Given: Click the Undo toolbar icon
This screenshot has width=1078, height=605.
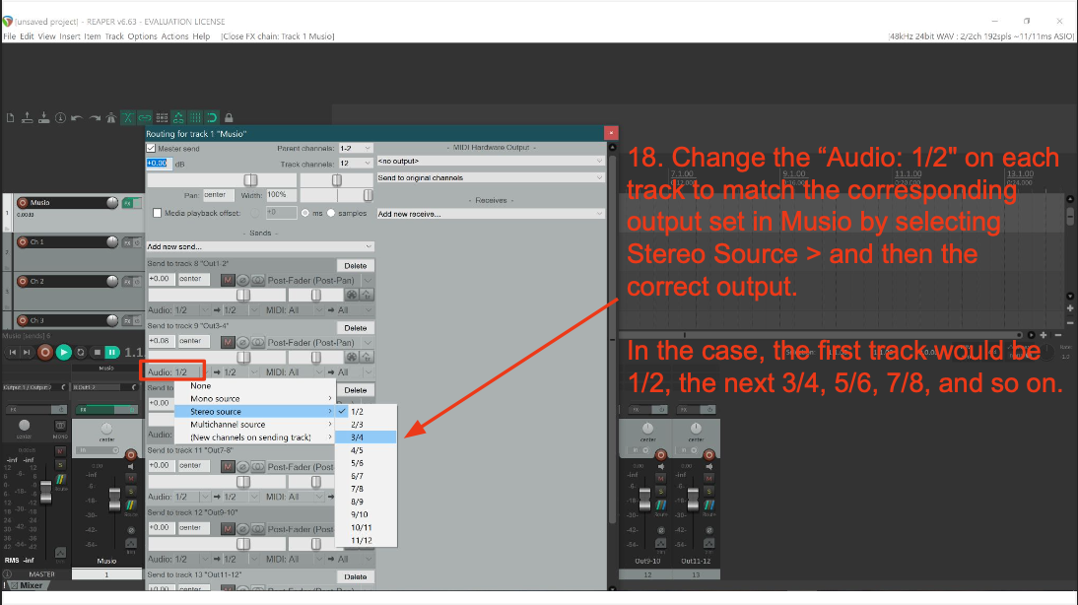Looking at the screenshot, I should (77, 117).
